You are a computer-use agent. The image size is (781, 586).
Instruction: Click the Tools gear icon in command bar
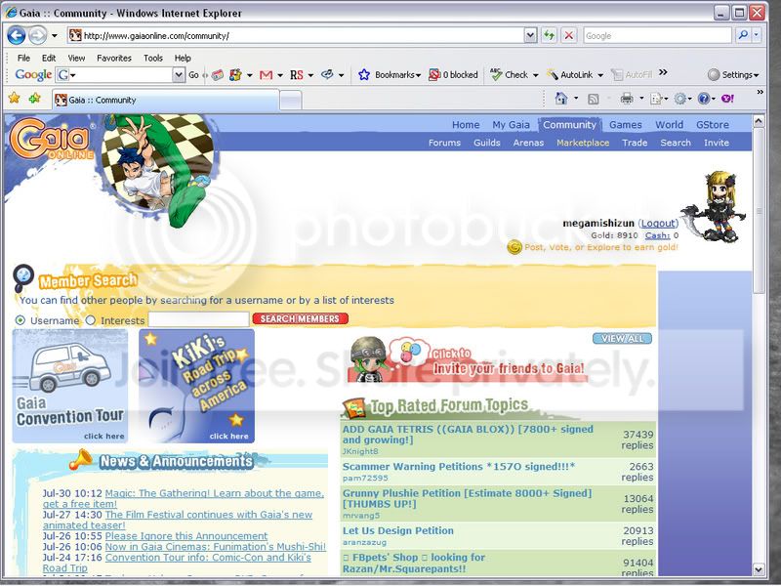tap(679, 99)
